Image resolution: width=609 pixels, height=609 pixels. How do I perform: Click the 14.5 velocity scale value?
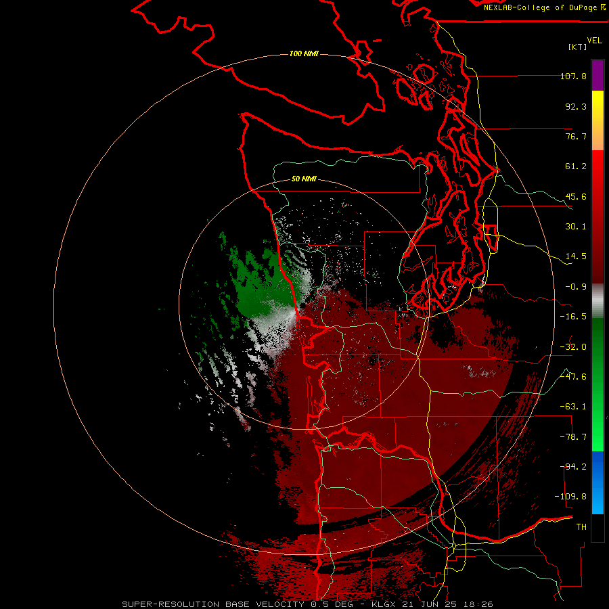point(576,256)
